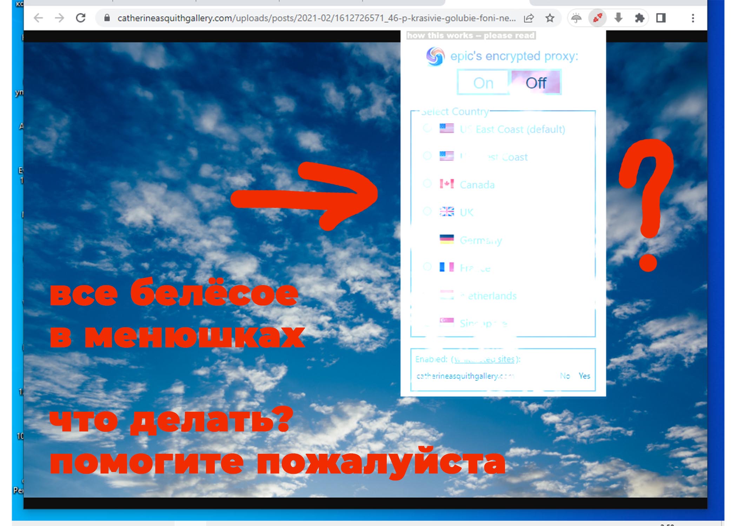
Task: Turn the encrypted proxy On
Action: click(483, 83)
